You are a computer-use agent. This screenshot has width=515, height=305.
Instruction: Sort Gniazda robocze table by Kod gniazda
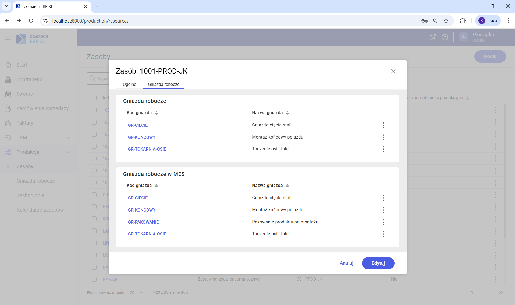(x=156, y=113)
